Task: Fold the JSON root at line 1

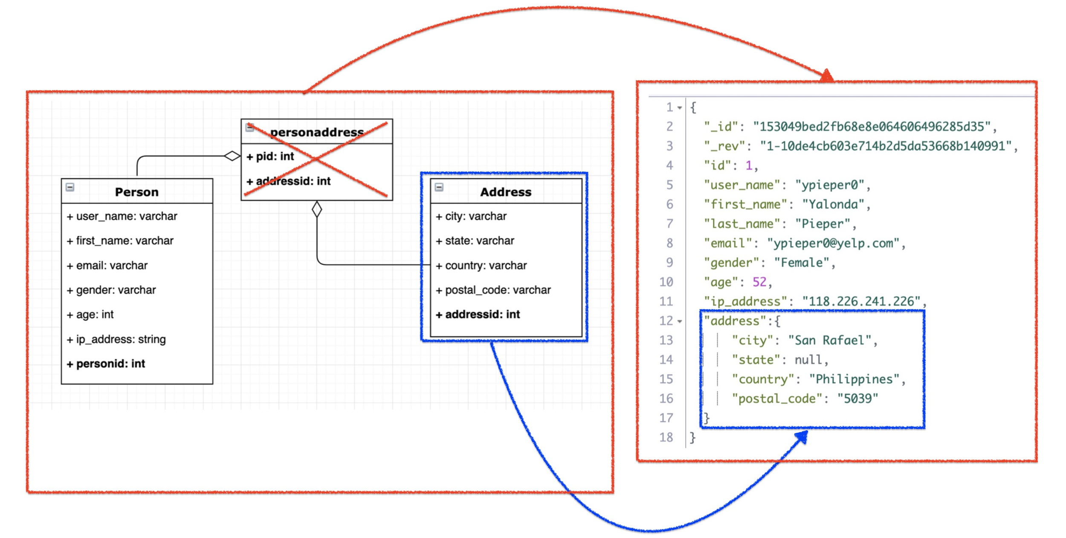Action: coord(680,108)
